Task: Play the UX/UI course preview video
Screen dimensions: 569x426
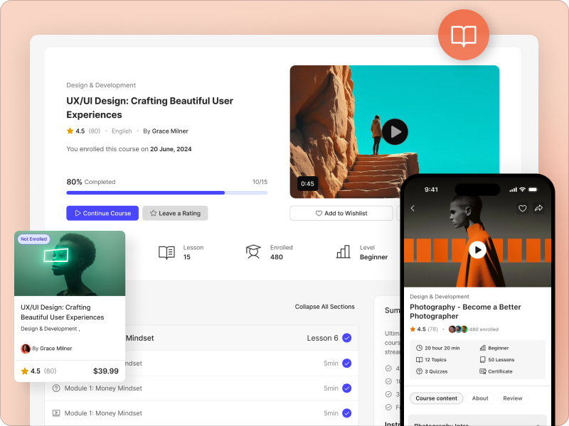Action: (395, 132)
